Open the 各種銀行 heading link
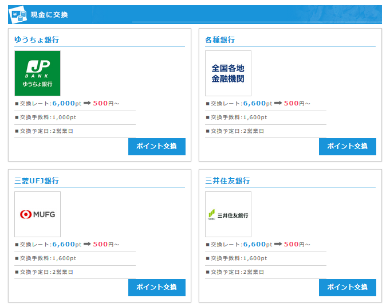Viewport: 390px width, 306px height. coord(220,40)
